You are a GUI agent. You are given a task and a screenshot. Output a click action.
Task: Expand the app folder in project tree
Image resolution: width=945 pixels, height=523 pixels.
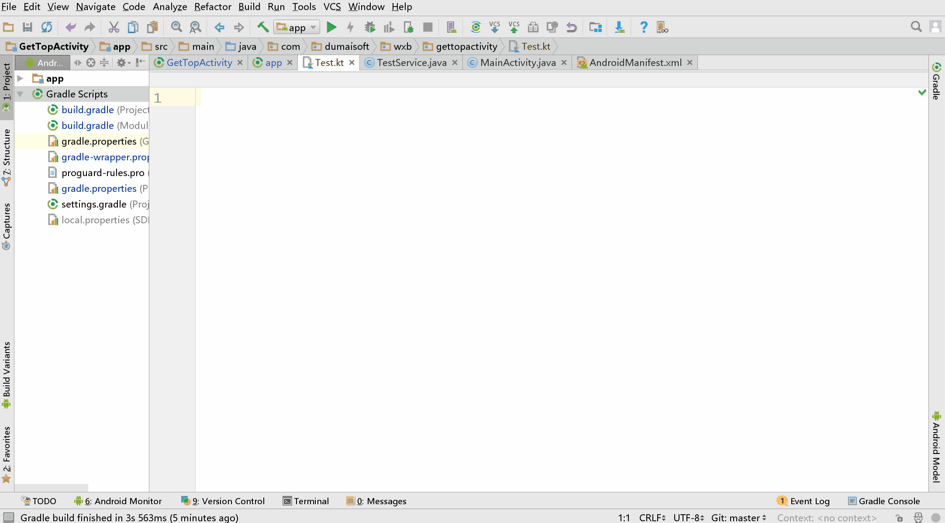[x=20, y=79]
